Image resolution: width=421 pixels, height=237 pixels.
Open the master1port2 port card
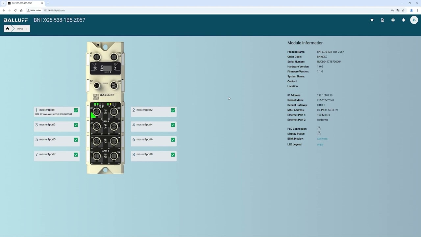point(154,112)
